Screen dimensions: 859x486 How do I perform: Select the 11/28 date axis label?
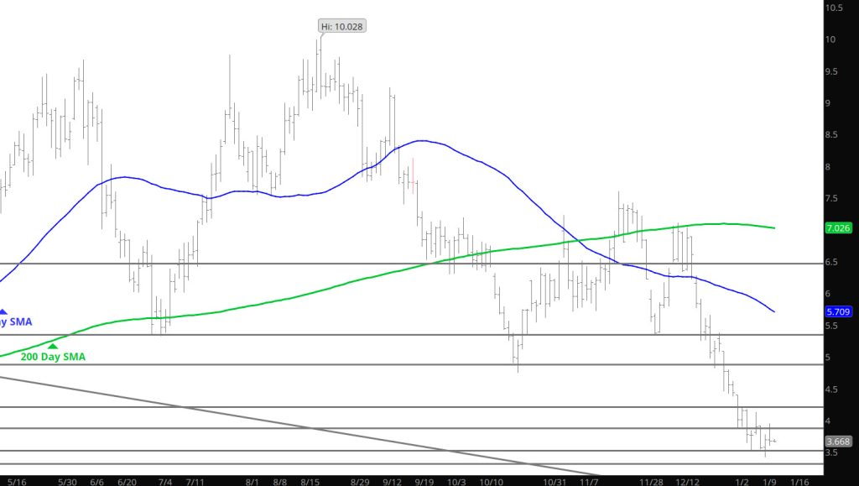[652, 482]
